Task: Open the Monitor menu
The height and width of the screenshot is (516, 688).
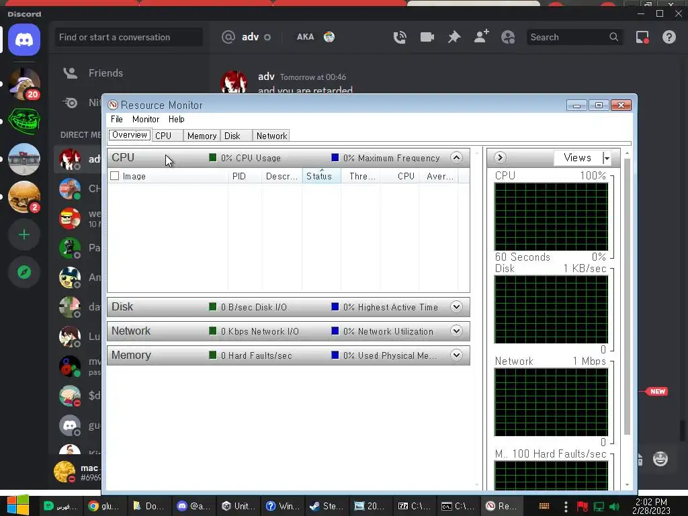Action: (146, 120)
